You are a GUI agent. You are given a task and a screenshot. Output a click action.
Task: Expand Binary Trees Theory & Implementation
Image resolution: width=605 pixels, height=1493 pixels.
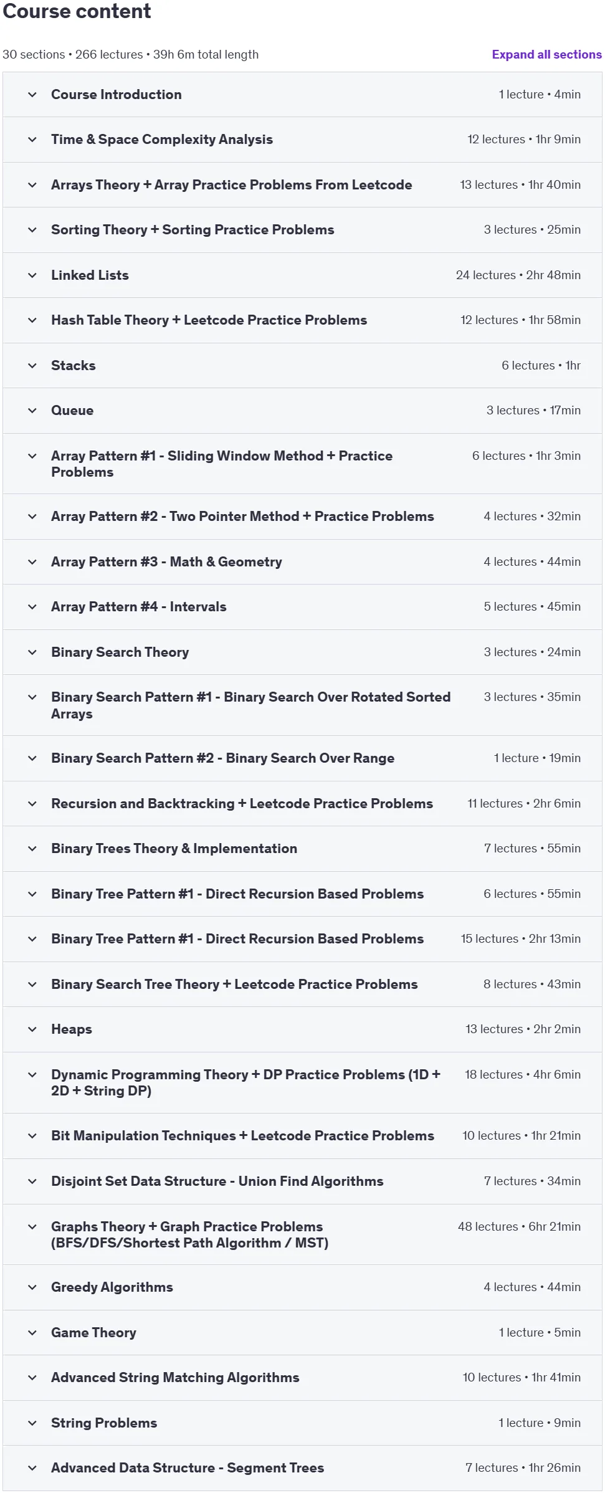click(174, 849)
